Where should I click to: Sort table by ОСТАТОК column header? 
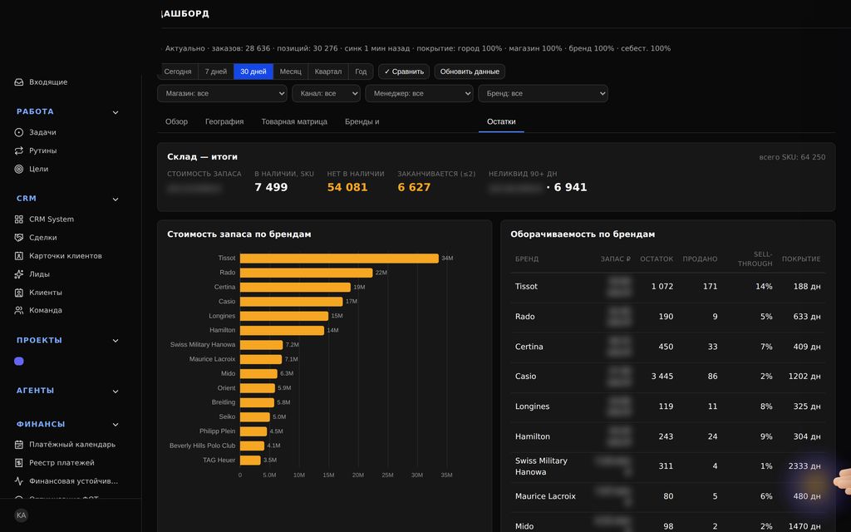[657, 259]
